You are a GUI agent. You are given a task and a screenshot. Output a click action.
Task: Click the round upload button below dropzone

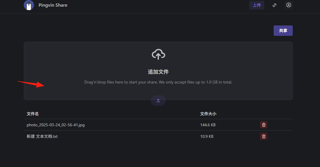(x=158, y=101)
